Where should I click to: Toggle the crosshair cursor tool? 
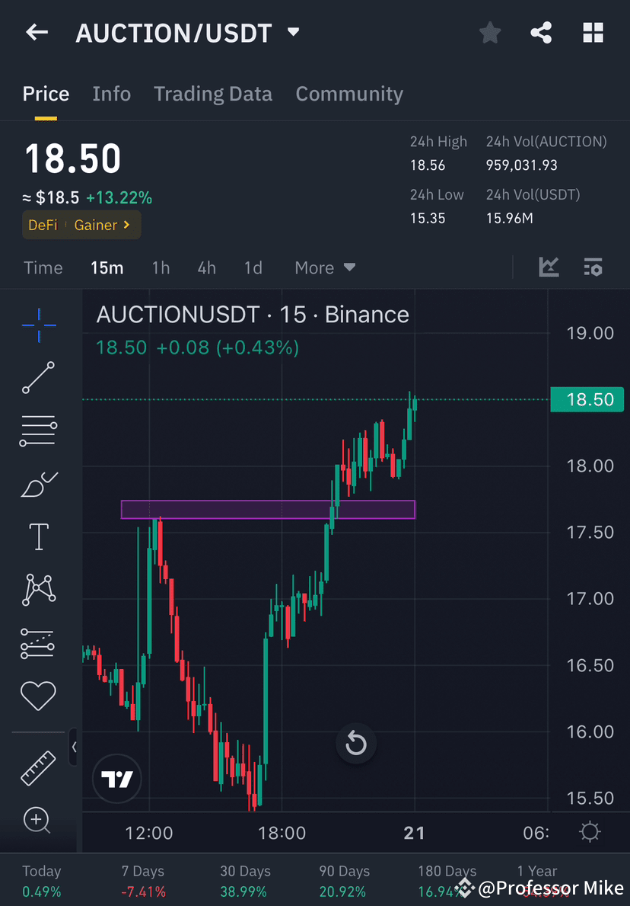point(38,325)
